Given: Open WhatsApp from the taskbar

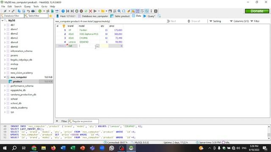Looking at the screenshot, I should (112, 148).
